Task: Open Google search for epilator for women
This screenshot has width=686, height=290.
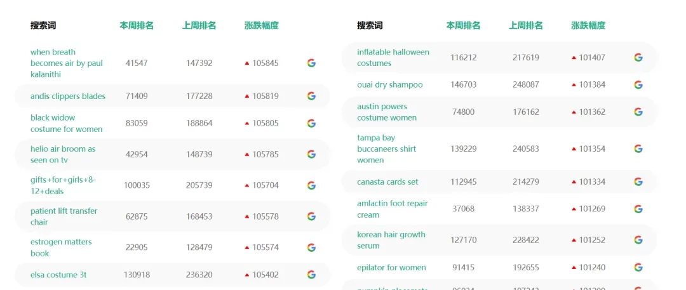Action: pos(638,267)
